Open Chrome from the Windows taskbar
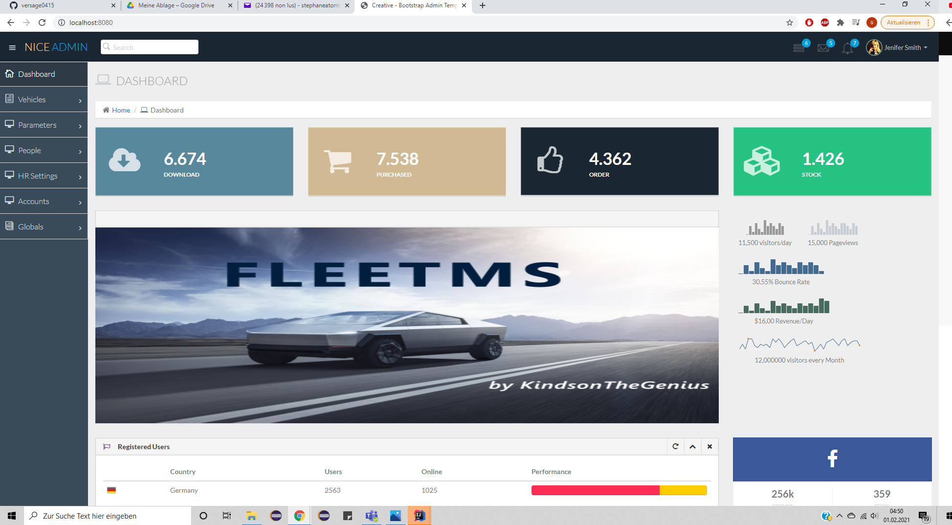 pos(299,516)
